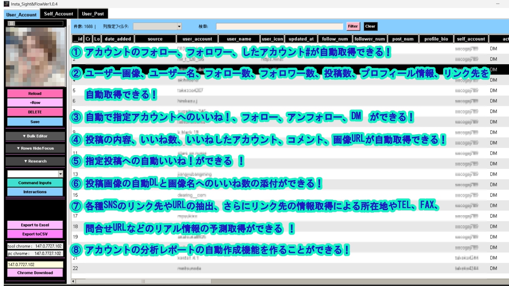This screenshot has height=286, width=509.
Task: Click the source column header
Action: pyautogui.click(x=155, y=39)
